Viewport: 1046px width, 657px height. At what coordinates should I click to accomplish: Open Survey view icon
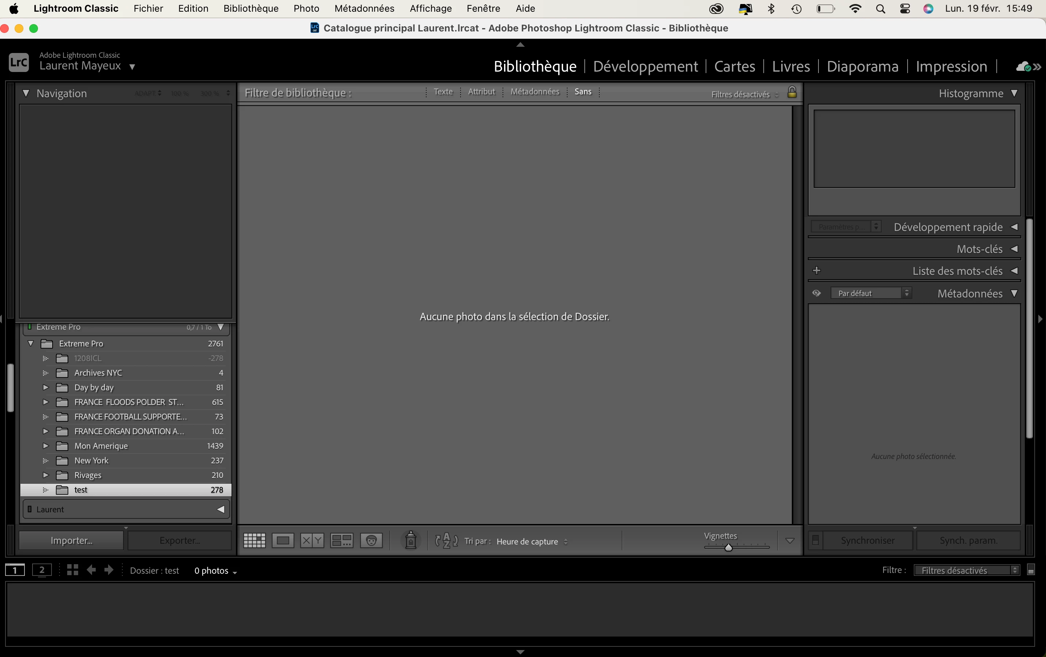tap(341, 540)
